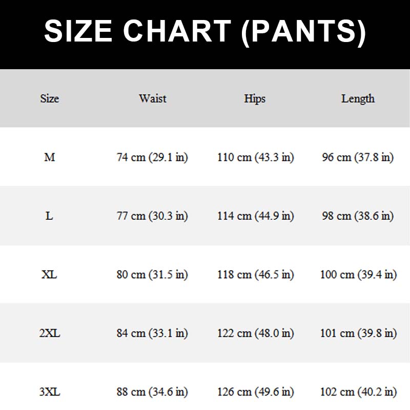Click the M size row label

tap(50, 157)
